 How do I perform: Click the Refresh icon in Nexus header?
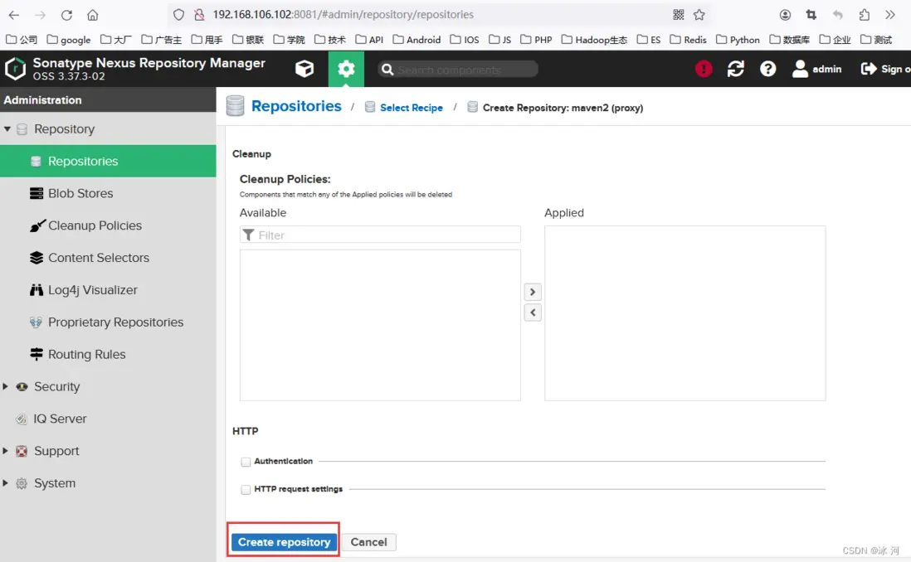point(736,69)
